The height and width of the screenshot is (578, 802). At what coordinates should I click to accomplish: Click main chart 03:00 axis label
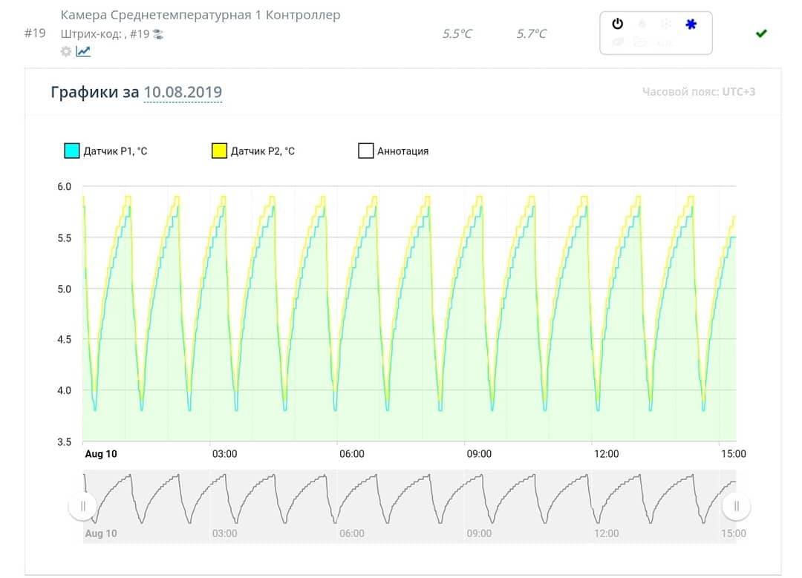tap(224, 454)
